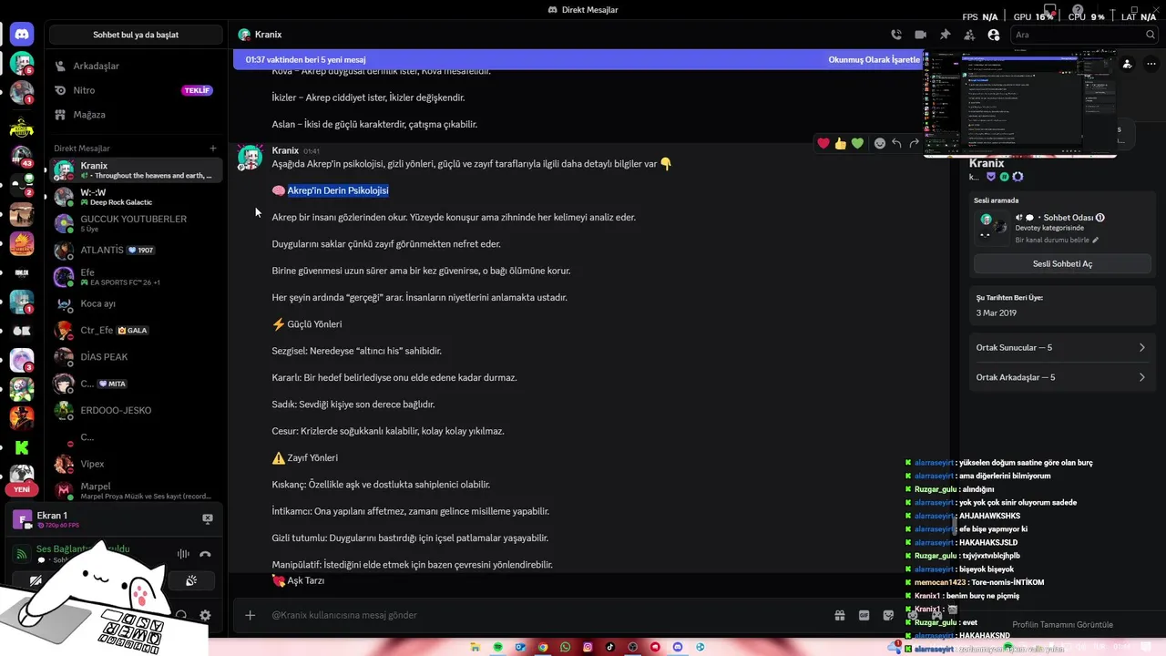Open friend options icon in profile panel

(x=1127, y=64)
